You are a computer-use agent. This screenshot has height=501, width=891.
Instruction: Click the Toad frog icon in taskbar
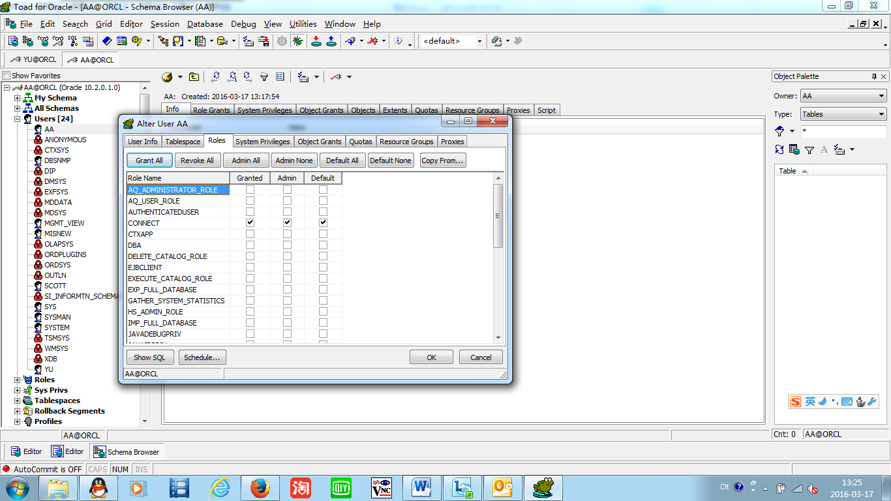tap(543, 487)
